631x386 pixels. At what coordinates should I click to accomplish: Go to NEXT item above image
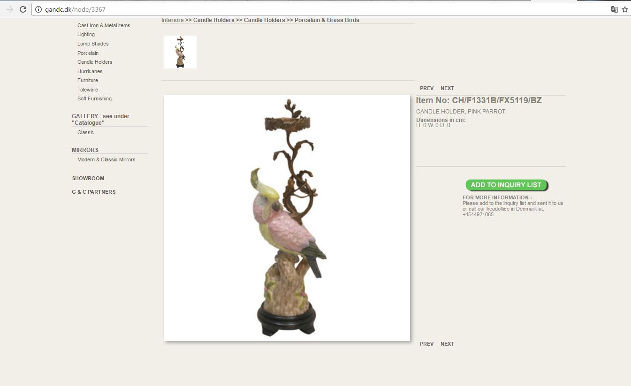pyautogui.click(x=447, y=88)
